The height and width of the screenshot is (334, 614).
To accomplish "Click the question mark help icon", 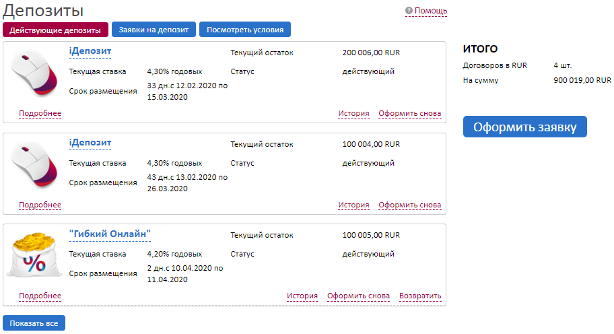I will click(x=409, y=11).
